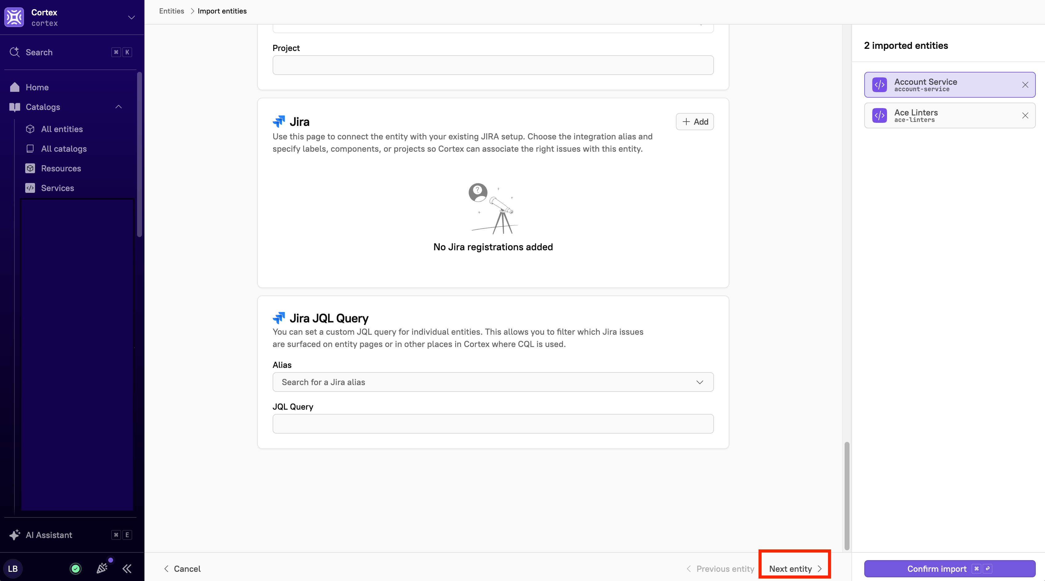
Task: Click the AI Assistant sparkle icon
Action: pos(15,535)
